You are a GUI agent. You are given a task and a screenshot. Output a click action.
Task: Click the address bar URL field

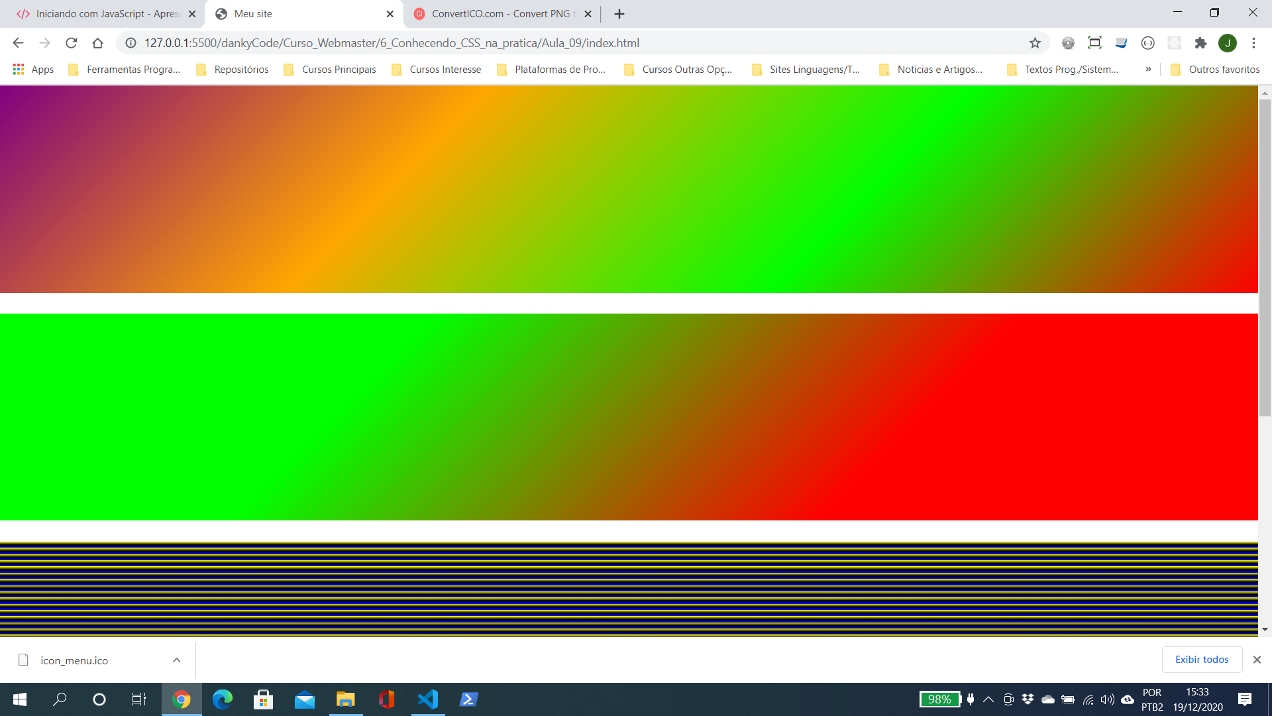pyautogui.click(x=576, y=43)
